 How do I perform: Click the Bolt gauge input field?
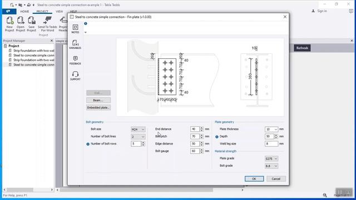(195, 151)
